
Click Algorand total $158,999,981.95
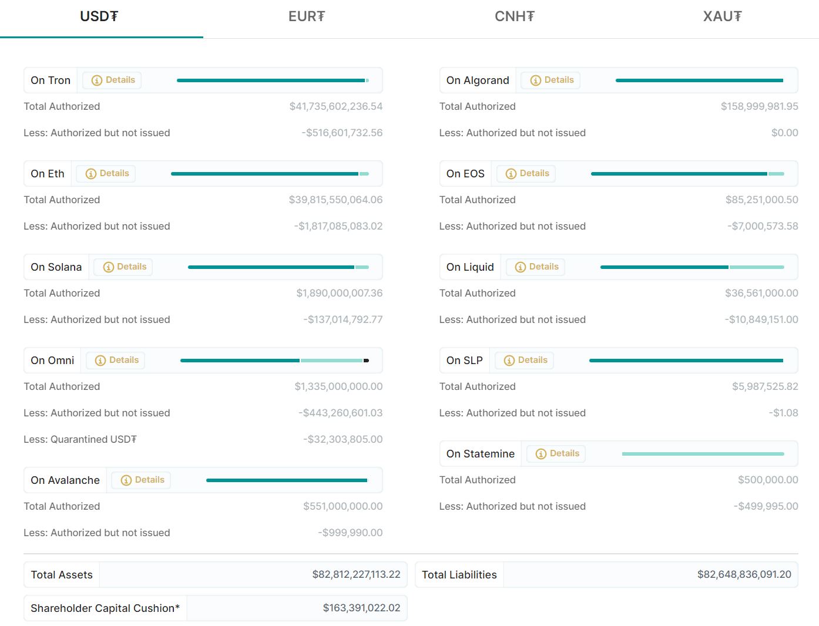click(x=760, y=106)
